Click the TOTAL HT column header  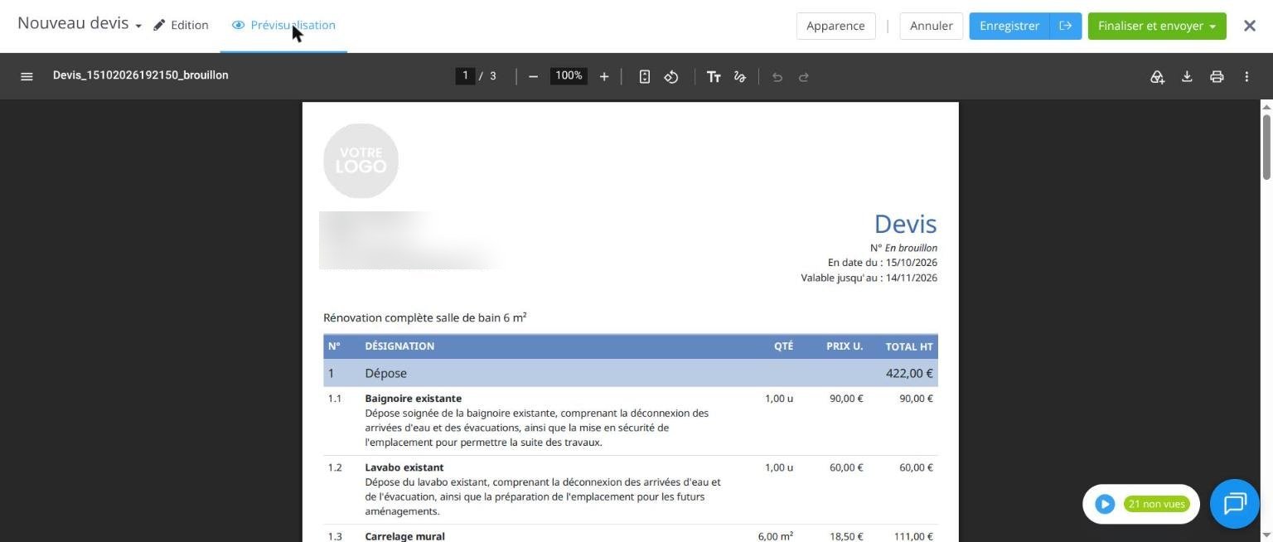click(x=909, y=346)
